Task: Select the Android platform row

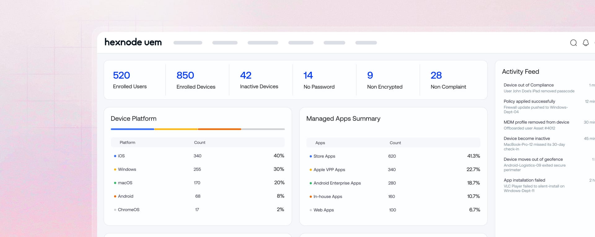Action: tap(198, 196)
